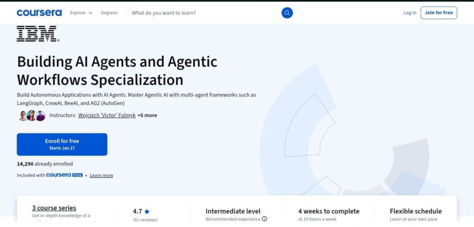
Task: Click the blue search magnifier button
Action: (x=287, y=13)
